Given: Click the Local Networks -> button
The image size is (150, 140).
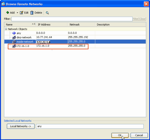Looking at the screenshot, I should [21, 126].
